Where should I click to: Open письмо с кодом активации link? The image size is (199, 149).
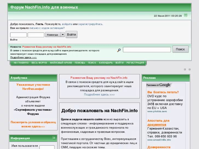(x=47, y=28)
